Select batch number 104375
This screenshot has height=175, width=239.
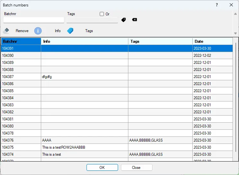21,147
